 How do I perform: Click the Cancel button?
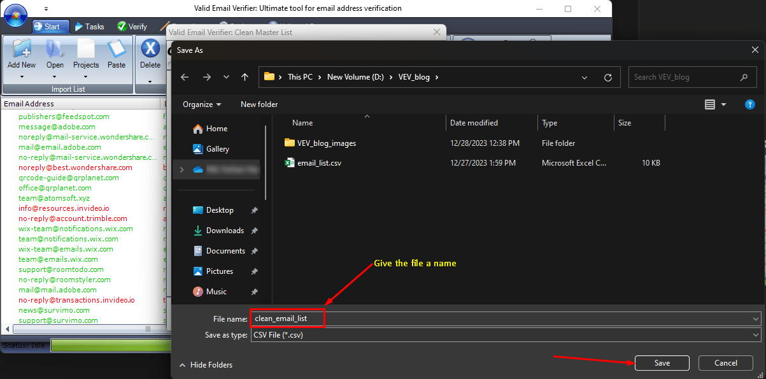point(725,363)
